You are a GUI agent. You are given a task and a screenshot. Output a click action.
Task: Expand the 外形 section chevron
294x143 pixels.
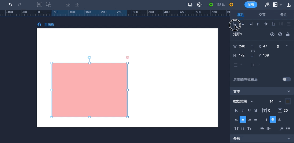coord(289,138)
